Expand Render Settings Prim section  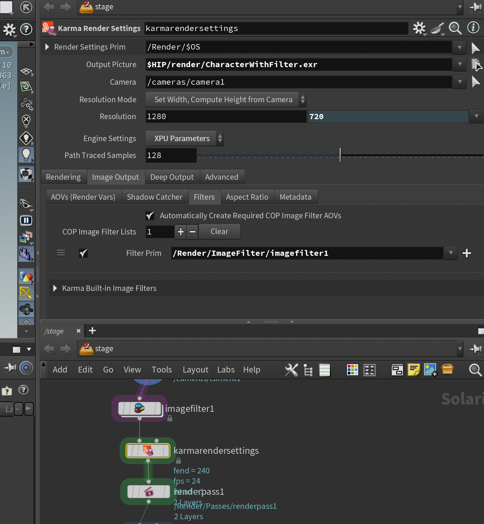(x=47, y=47)
